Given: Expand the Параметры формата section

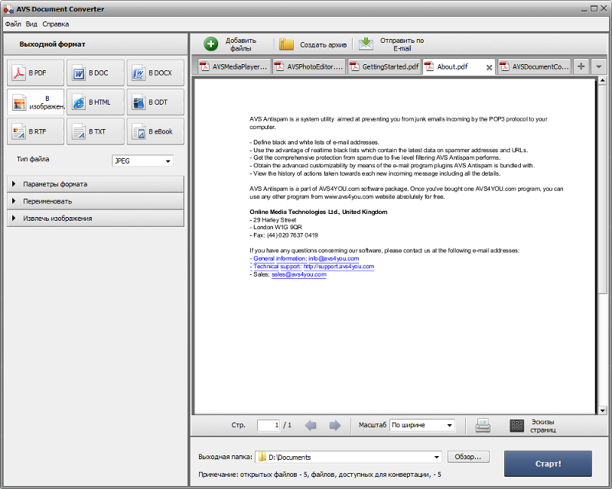Looking at the screenshot, I should [x=96, y=184].
